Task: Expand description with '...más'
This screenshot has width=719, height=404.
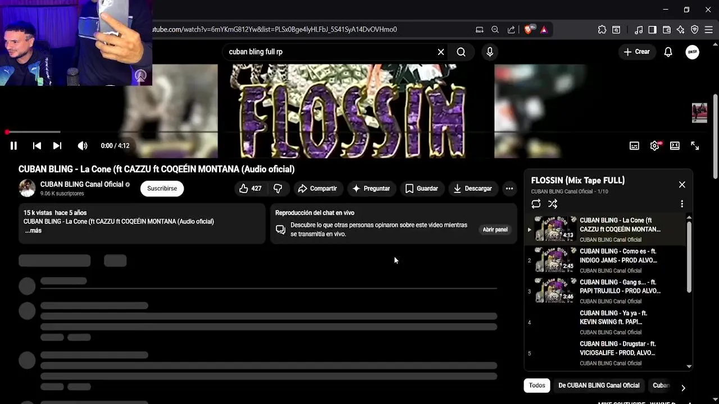Action: [x=33, y=231]
